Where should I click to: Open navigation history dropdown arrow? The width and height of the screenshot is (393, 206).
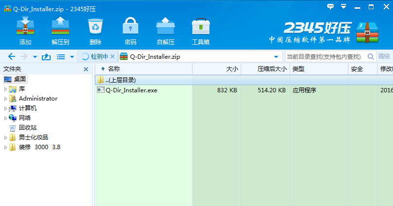pyautogui.click(x=35, y=57)
